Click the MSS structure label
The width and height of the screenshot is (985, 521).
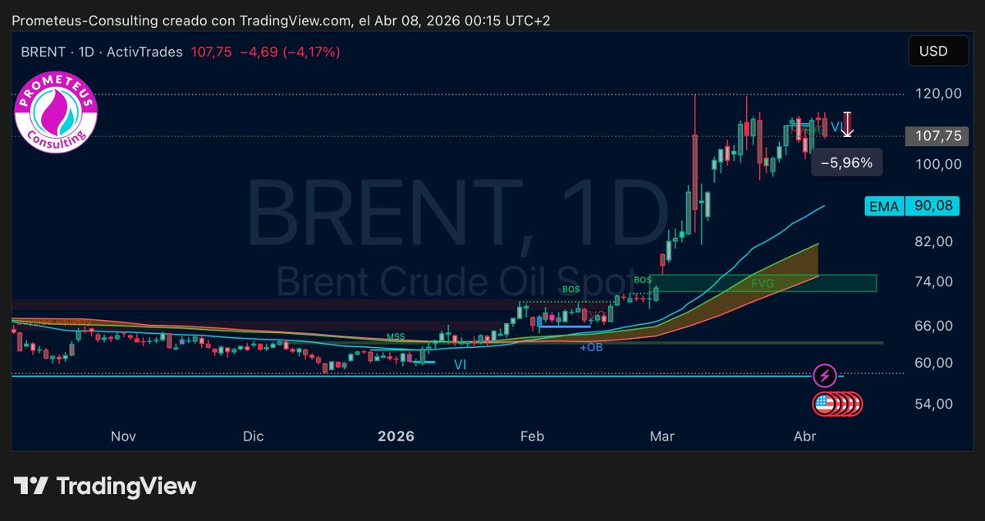396,336
